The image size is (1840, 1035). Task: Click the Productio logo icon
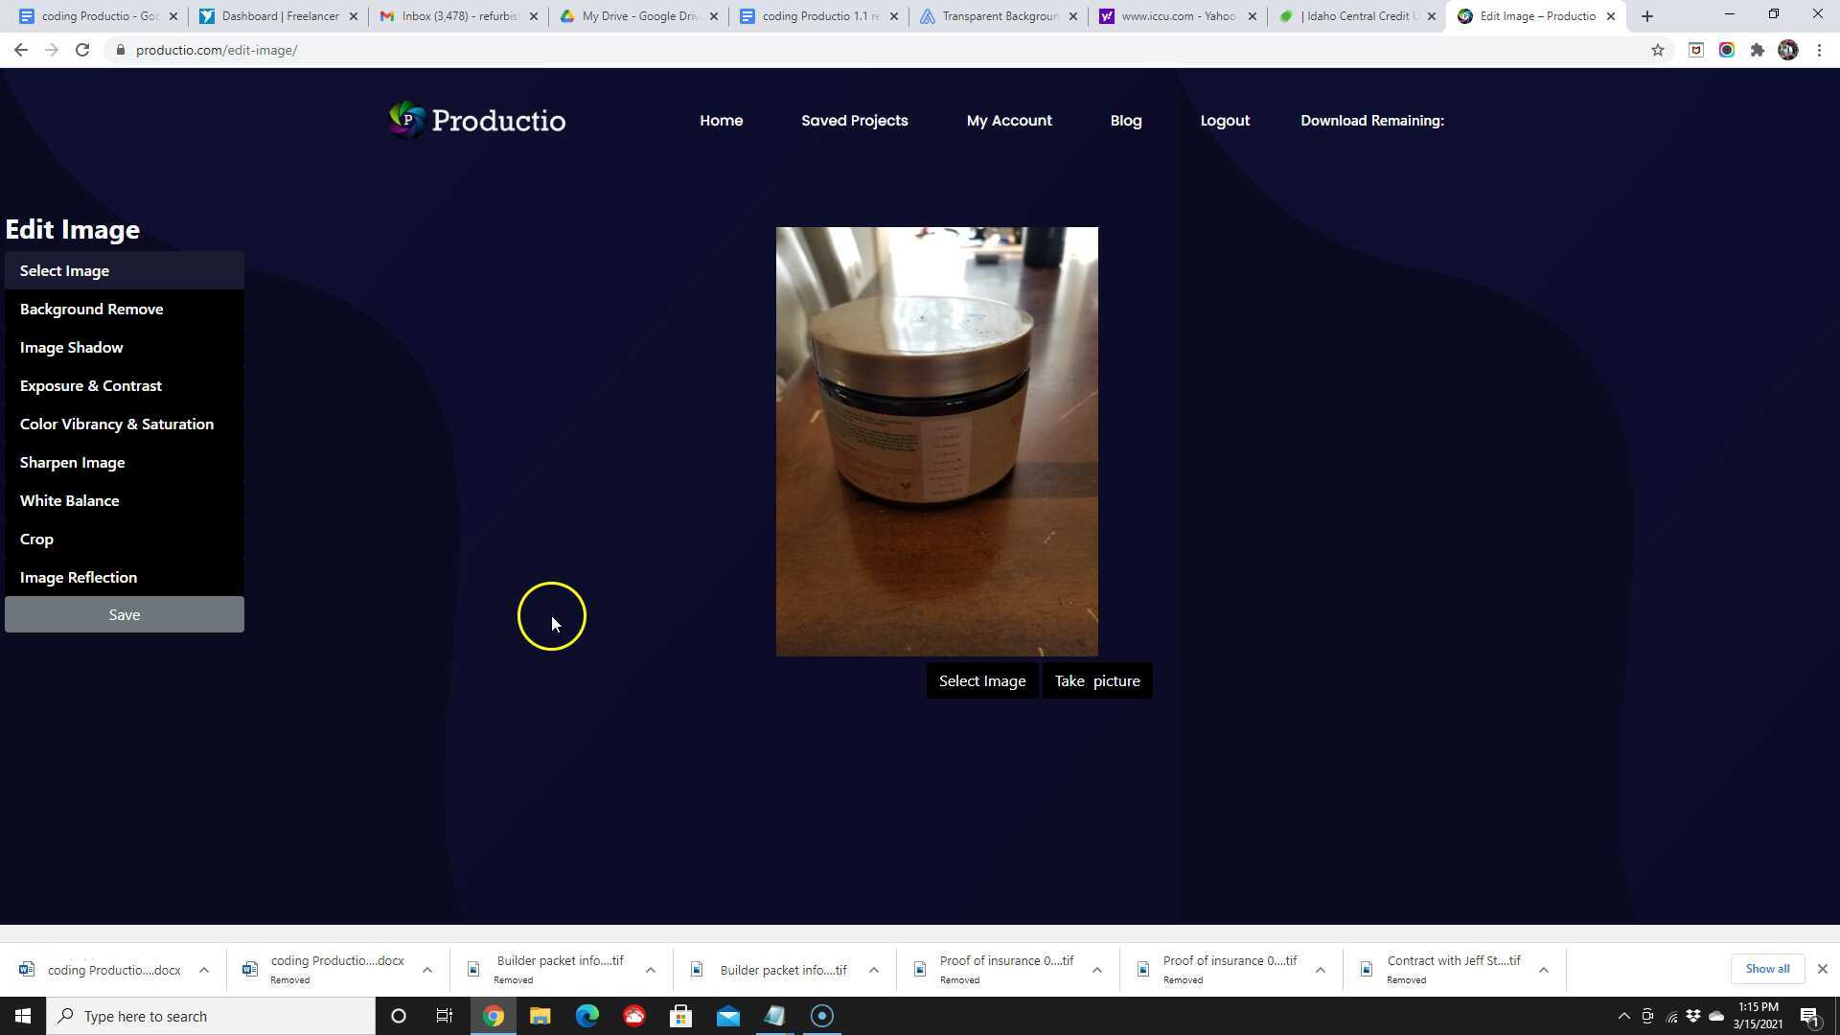point(407,120)
